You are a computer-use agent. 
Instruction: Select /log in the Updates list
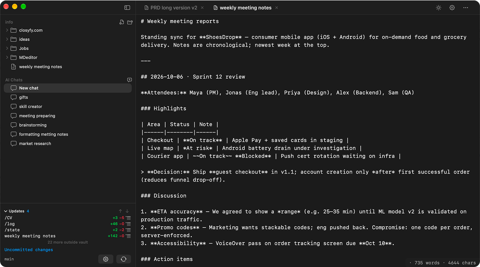click(x=9, y=224)
